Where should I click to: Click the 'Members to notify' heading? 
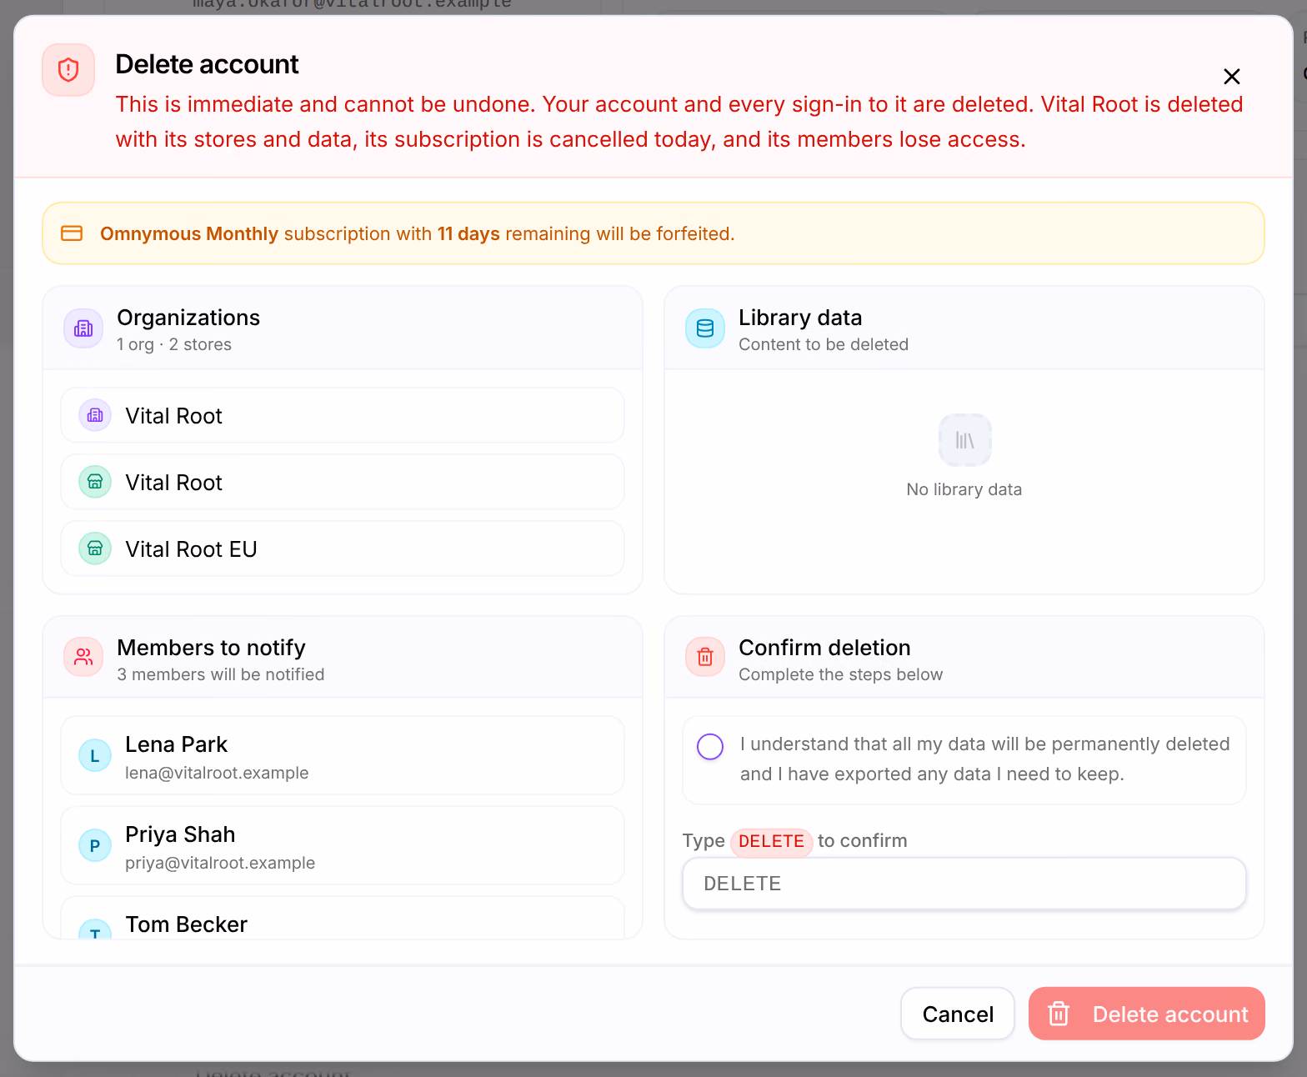click(x=212, y=648)
